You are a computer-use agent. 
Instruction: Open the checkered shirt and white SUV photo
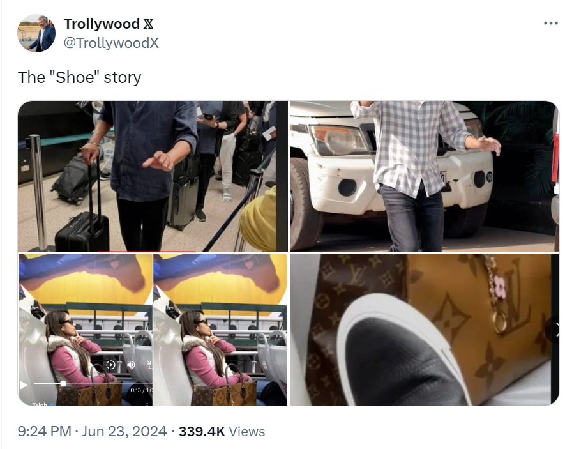[425, 176]
